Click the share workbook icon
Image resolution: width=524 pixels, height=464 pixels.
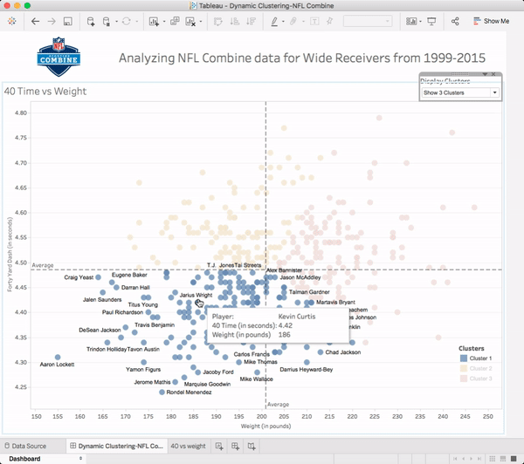[455, 21]
